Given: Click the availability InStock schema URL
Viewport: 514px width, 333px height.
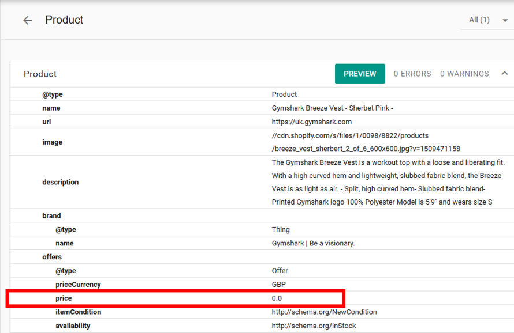Looking at the screenshot, I should pos(314,326).
